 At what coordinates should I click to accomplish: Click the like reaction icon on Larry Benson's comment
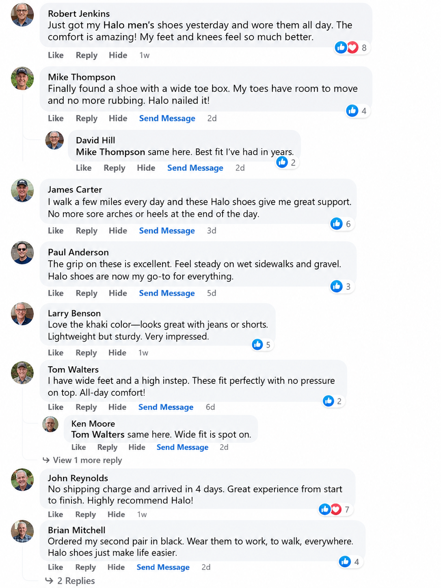pos(257,344)
